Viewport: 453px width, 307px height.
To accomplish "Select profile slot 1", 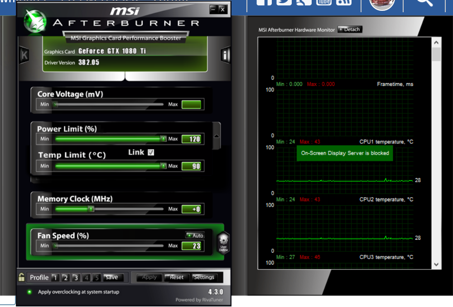I will point(55,277).
